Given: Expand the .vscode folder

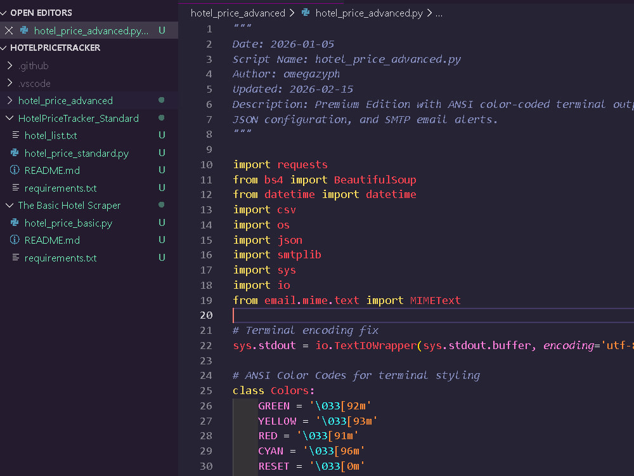Looking at the screenshot, I should (10, 83).
